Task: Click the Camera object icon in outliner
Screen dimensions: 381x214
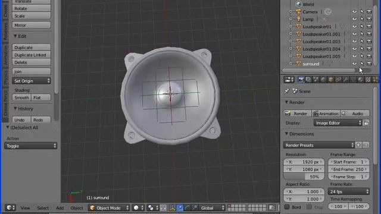Action: point(299,12)
